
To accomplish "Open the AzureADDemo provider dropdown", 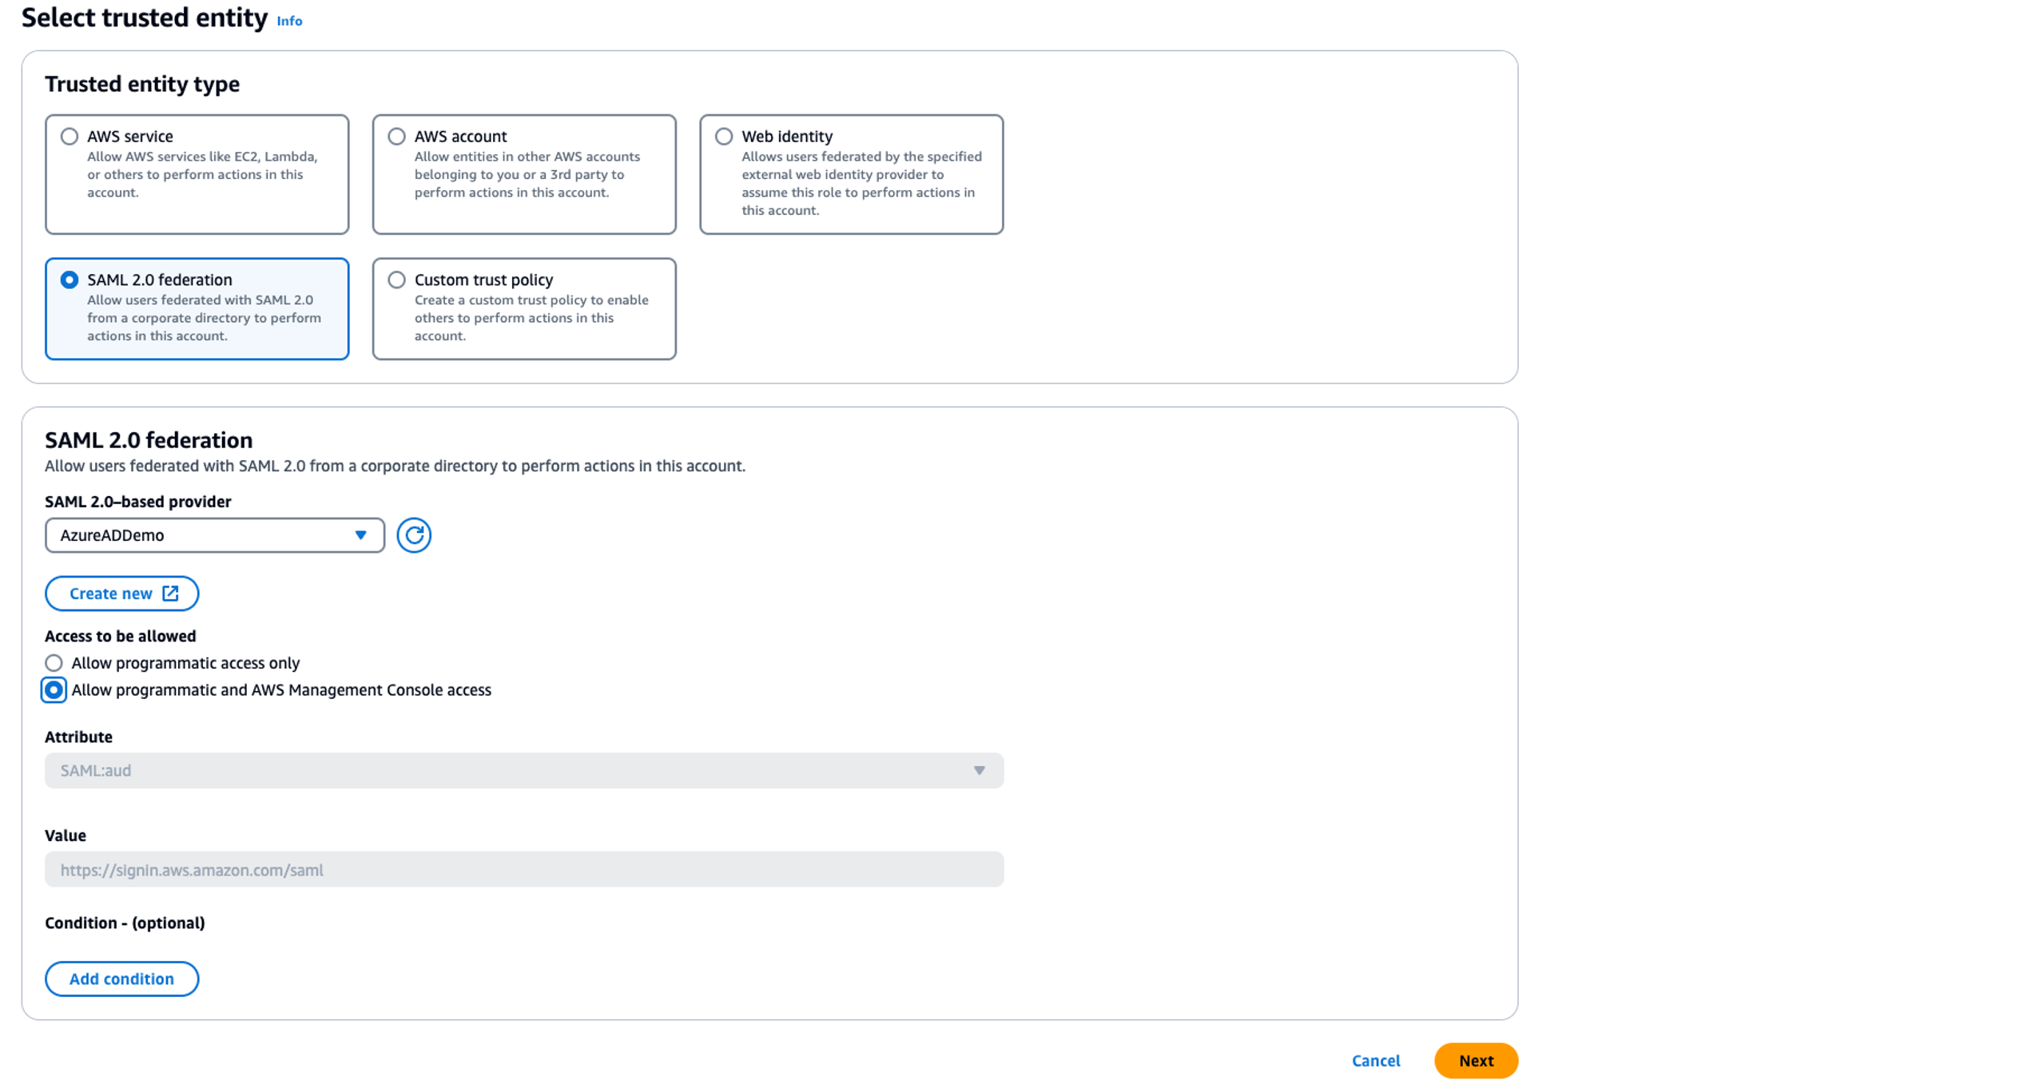I will click(200, 535).
